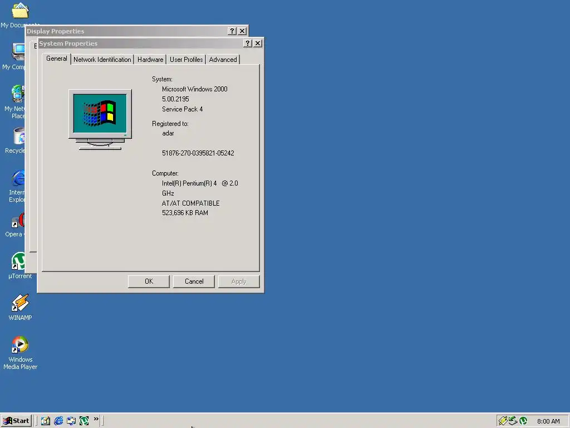570x428 pixels.
Task: Click the Windows monitor logo image
Action: coord(100,119)
